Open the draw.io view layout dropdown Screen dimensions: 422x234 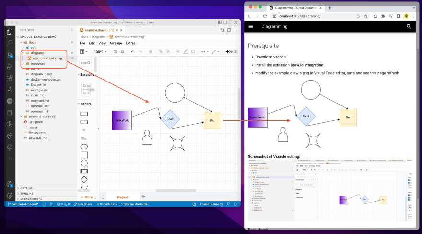(84, 52)
